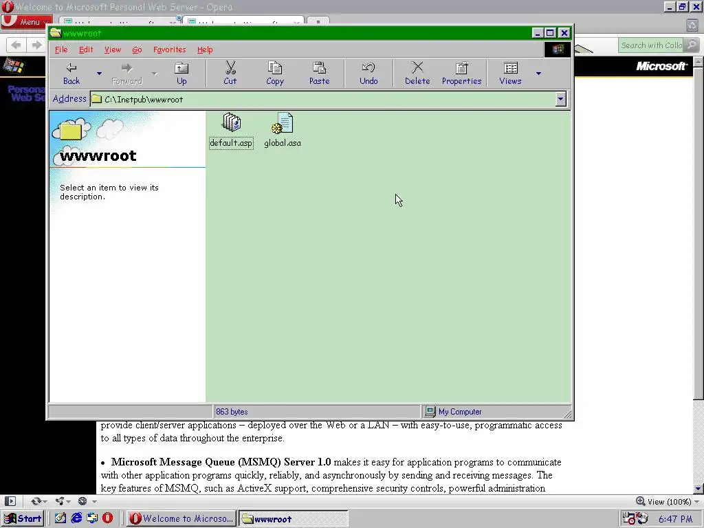Screen dimensions: 704x528
Task: Open the Views dropdown arrow
Action: pos(538,74)
